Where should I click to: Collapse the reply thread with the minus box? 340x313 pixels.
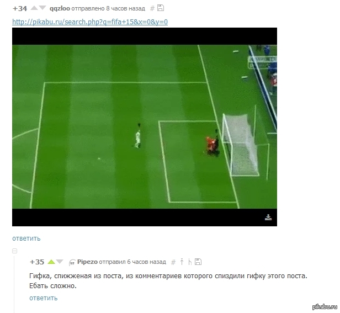click(14, 251)
